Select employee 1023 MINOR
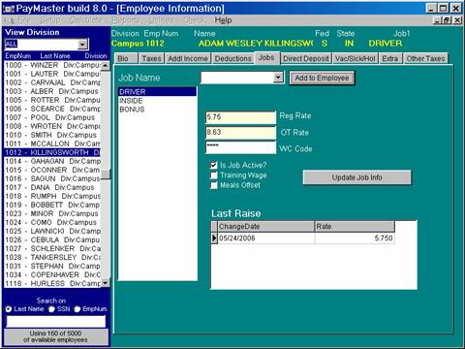This screenshot has height=349, width=465. tap(52, 213)
